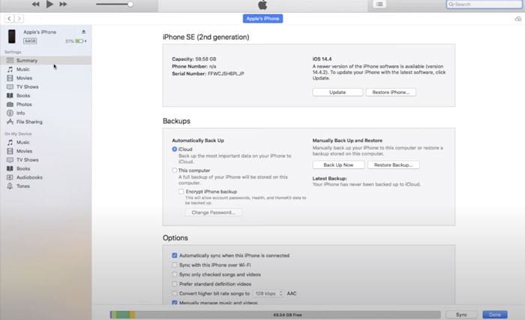
Task: Open the list view icon
Action: [x=379, y=5]
